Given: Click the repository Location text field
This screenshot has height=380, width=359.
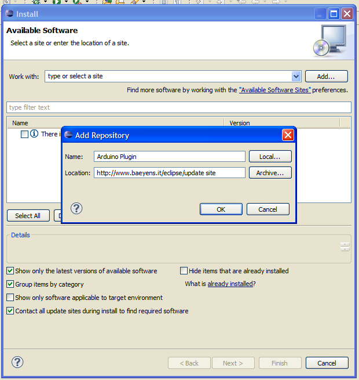Looking at the screenshot, I should [x=170, y=173].
